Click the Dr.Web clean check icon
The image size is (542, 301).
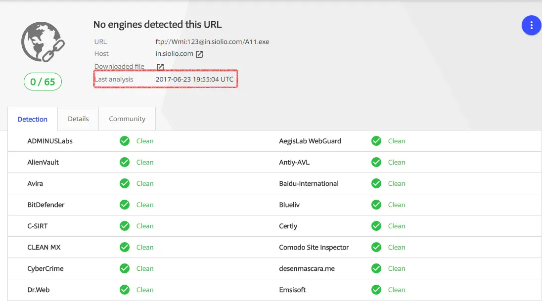125,290
